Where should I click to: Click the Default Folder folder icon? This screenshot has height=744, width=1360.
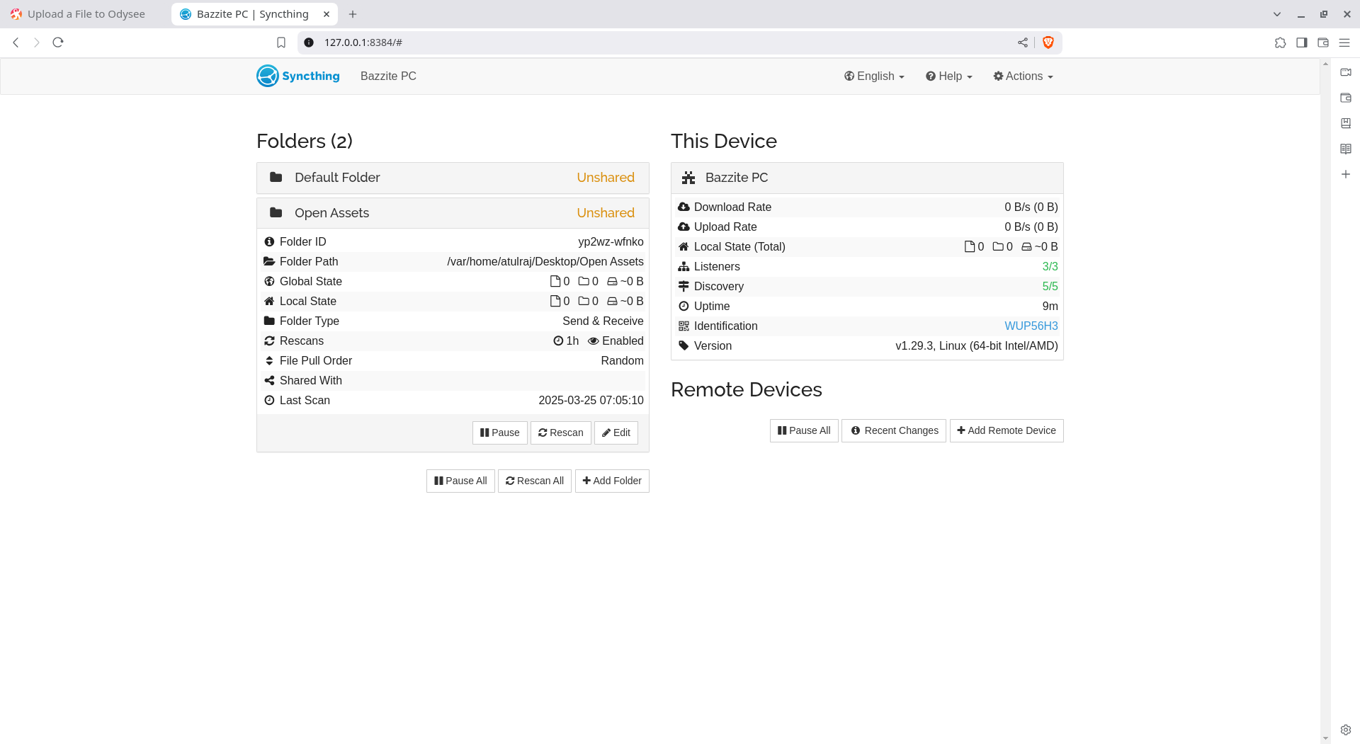276,177
